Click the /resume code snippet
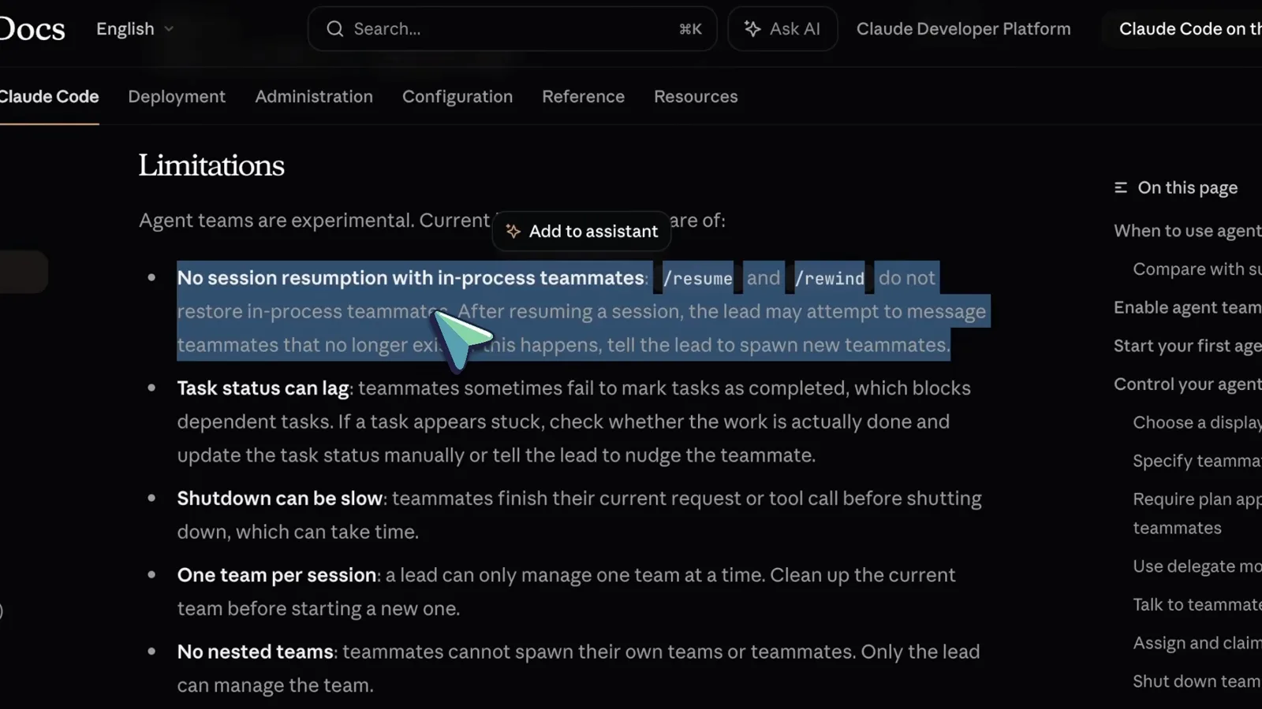Image resolution: width=1262 pixels, height=709 pixels. click(x=697, y=278)
